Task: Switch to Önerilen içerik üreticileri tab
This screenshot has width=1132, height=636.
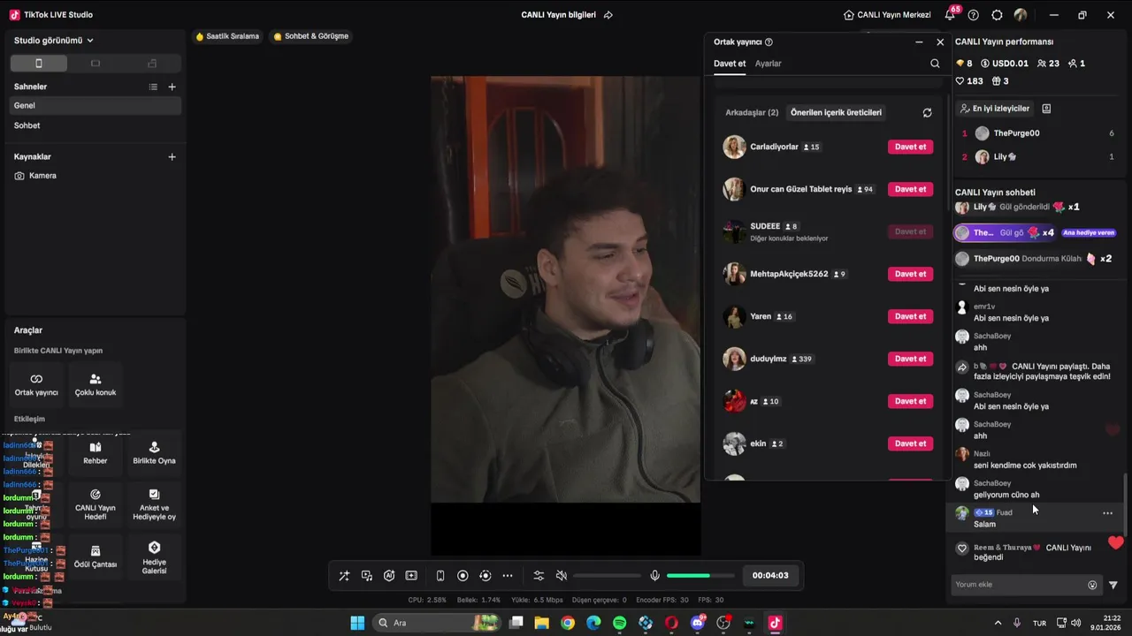Action: click(836, 113)
